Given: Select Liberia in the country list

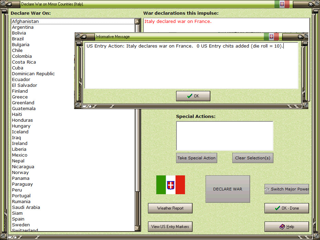Looking at the screenshot, I should point(73,149).
